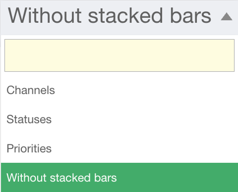Click the Priorities entry above the green row
This screenshot has width=238, height=192.
coord(119,148)
